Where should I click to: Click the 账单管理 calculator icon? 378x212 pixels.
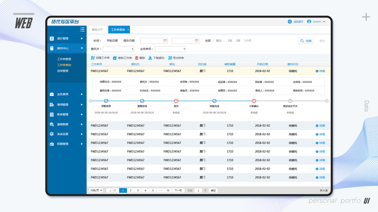pyautogui.click(x=52, y=114)
